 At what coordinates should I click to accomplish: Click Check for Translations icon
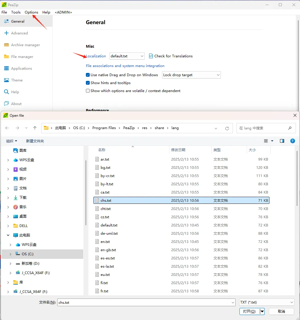click(151, 56)
